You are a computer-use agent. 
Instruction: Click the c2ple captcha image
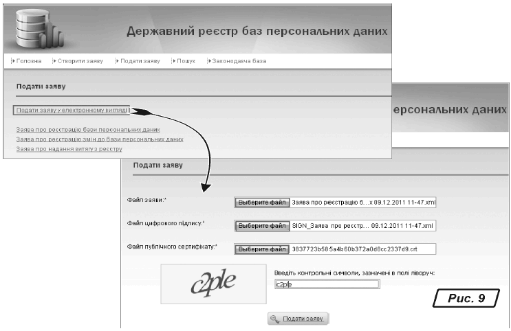point(214,282)
